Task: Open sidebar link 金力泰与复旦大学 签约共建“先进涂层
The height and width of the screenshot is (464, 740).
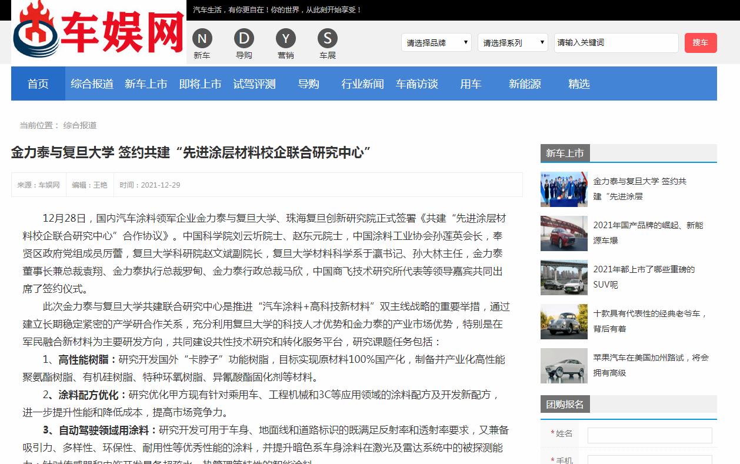Action: coord(640,189)
